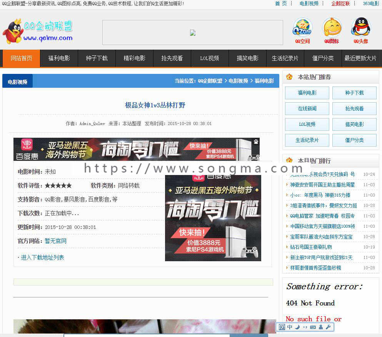Open the 抢先观看 navigation tab
Viewport: 382px width, 337px height.
click(172, 58)
